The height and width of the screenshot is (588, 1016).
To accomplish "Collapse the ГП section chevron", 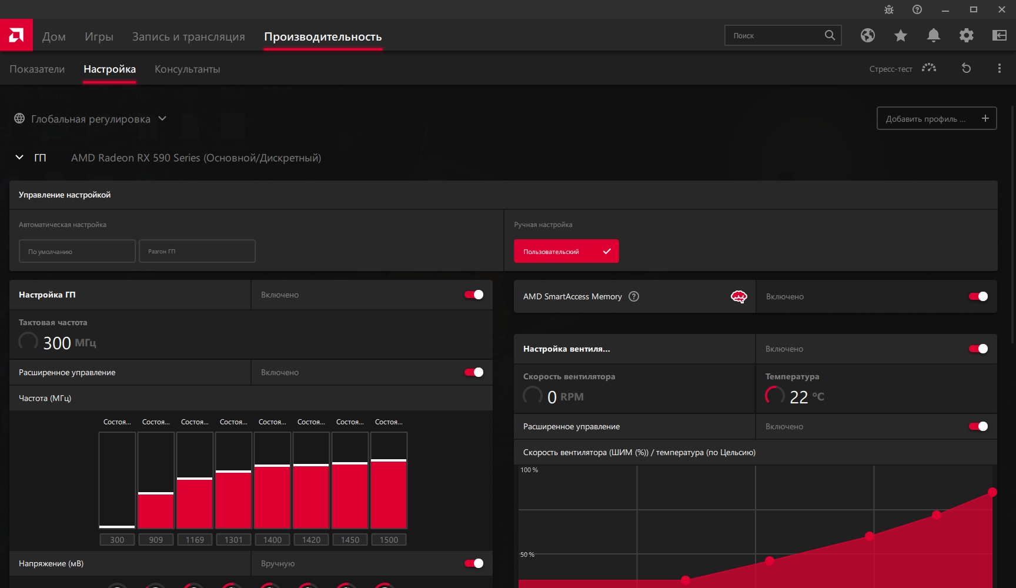I will pos(19,158).
